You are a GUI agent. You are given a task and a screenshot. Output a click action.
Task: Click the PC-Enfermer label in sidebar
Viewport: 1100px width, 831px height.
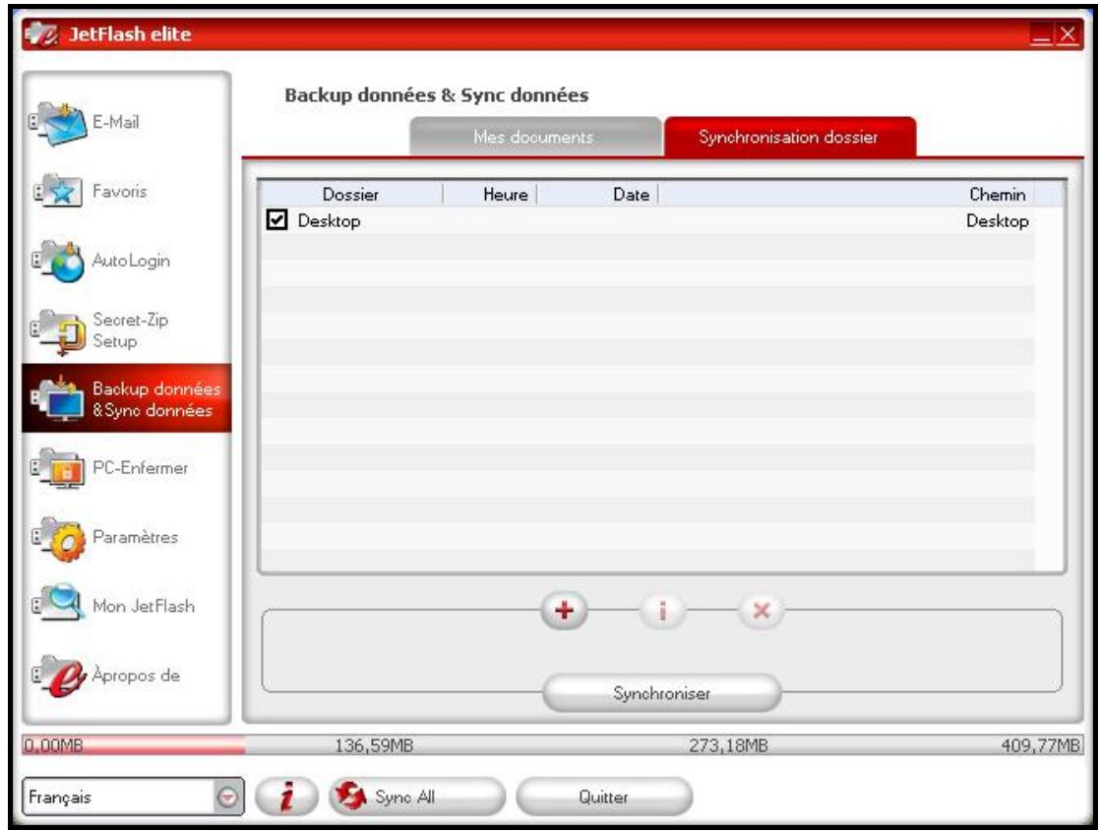click(141, 468)
